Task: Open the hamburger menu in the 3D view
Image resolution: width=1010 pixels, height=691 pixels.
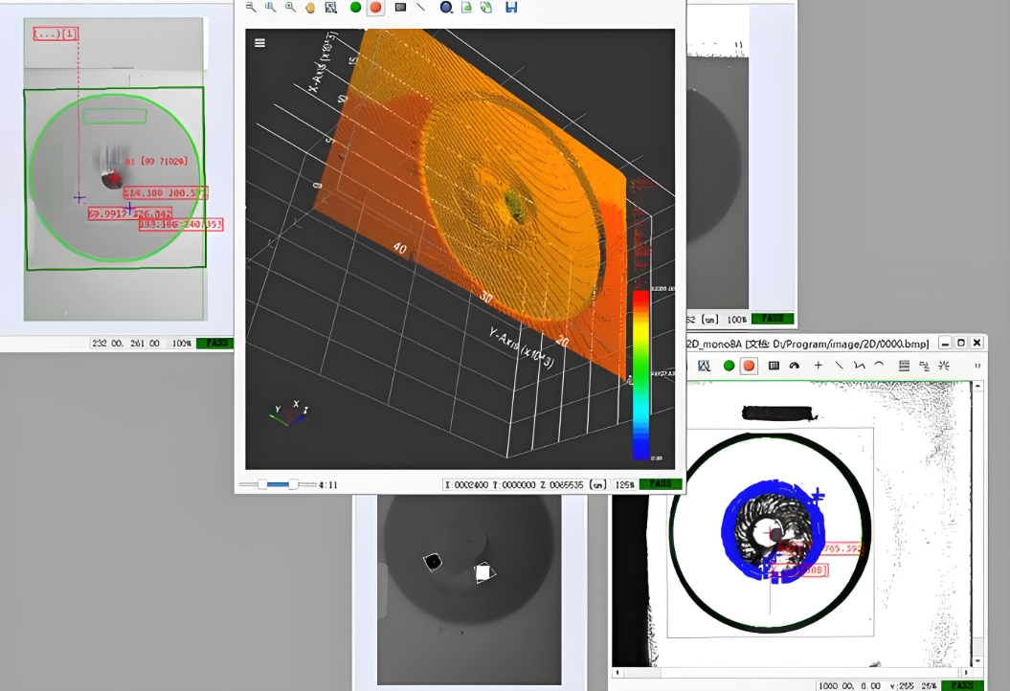Action: coord(259,42)
